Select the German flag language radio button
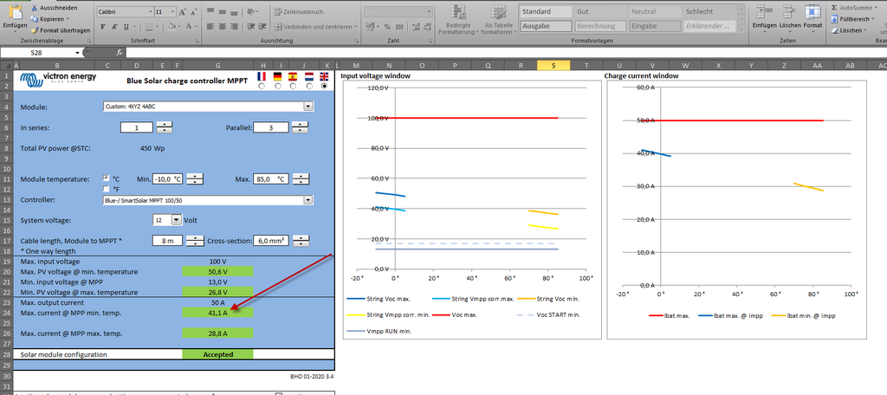The width and height of the screenshot is (887, 395). point(277,87)
